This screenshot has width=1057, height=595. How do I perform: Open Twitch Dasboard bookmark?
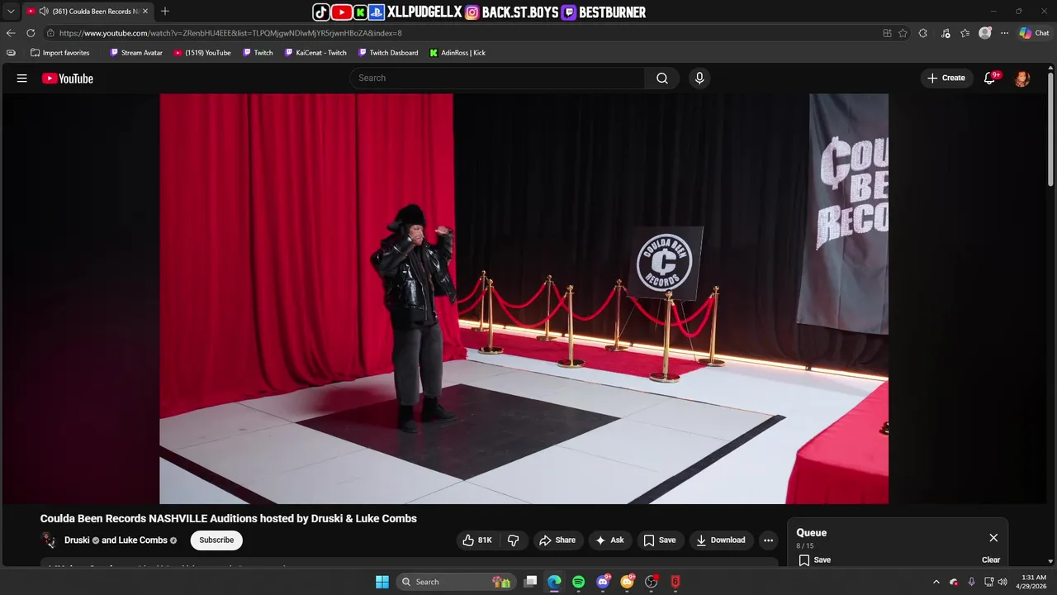[388, 53]
